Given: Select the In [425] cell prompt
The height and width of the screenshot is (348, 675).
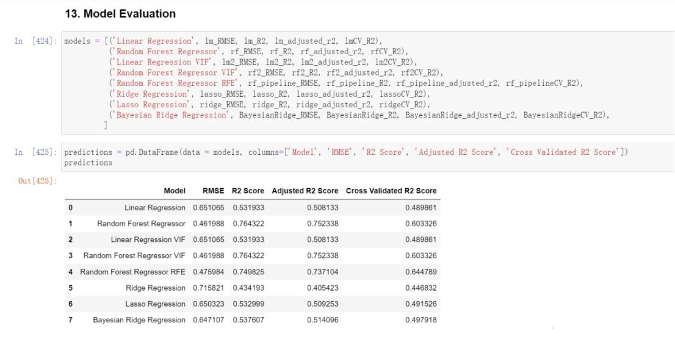Looking at the screenshot, I should [x=36, y=152].
